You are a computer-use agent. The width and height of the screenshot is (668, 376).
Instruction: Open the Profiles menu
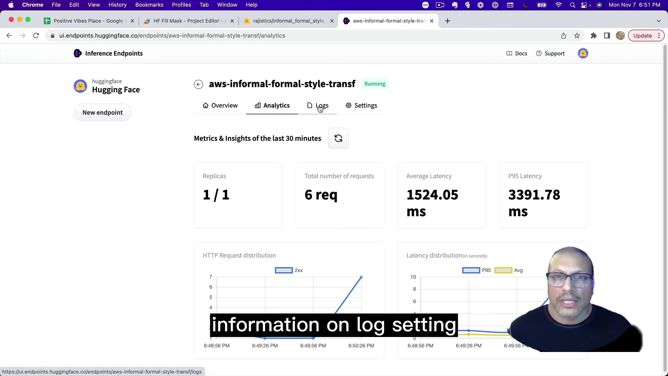181,5
